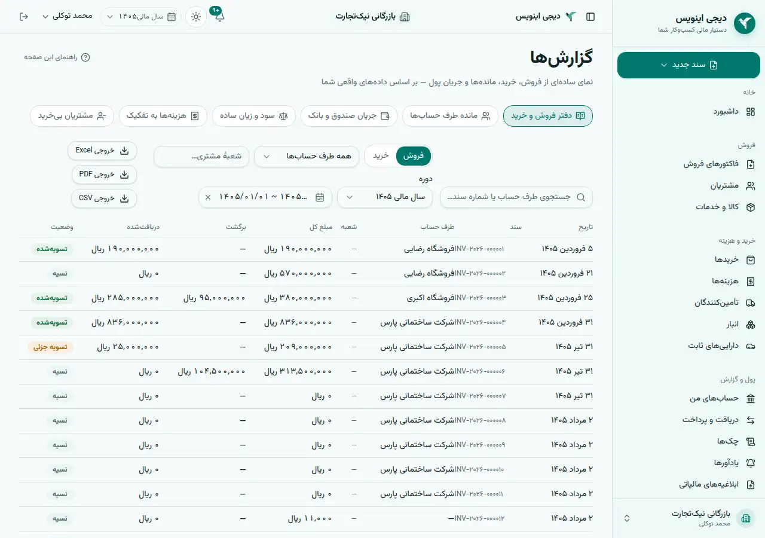Export with خروجی Excel button
765x538 pixels.
click(x=102, y=151)
